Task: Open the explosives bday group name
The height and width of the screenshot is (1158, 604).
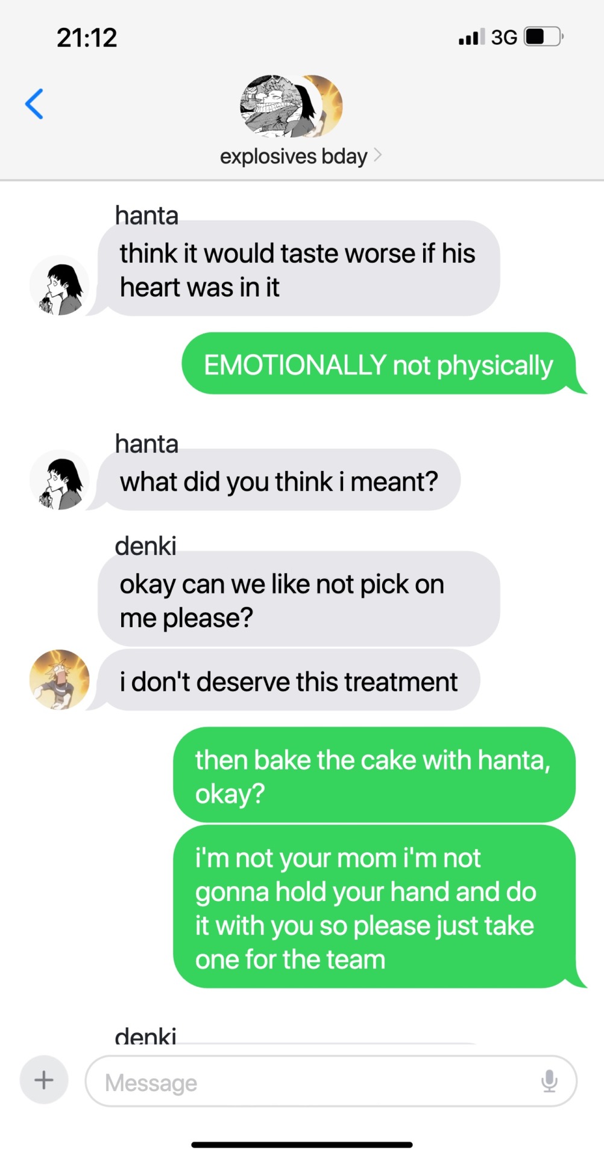Action: point(294,156)
